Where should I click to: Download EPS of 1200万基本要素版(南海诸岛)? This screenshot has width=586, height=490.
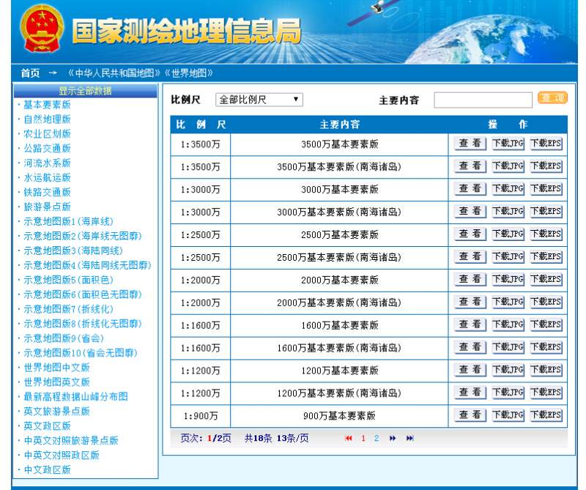pyautogui.click(x=546, y=393)
